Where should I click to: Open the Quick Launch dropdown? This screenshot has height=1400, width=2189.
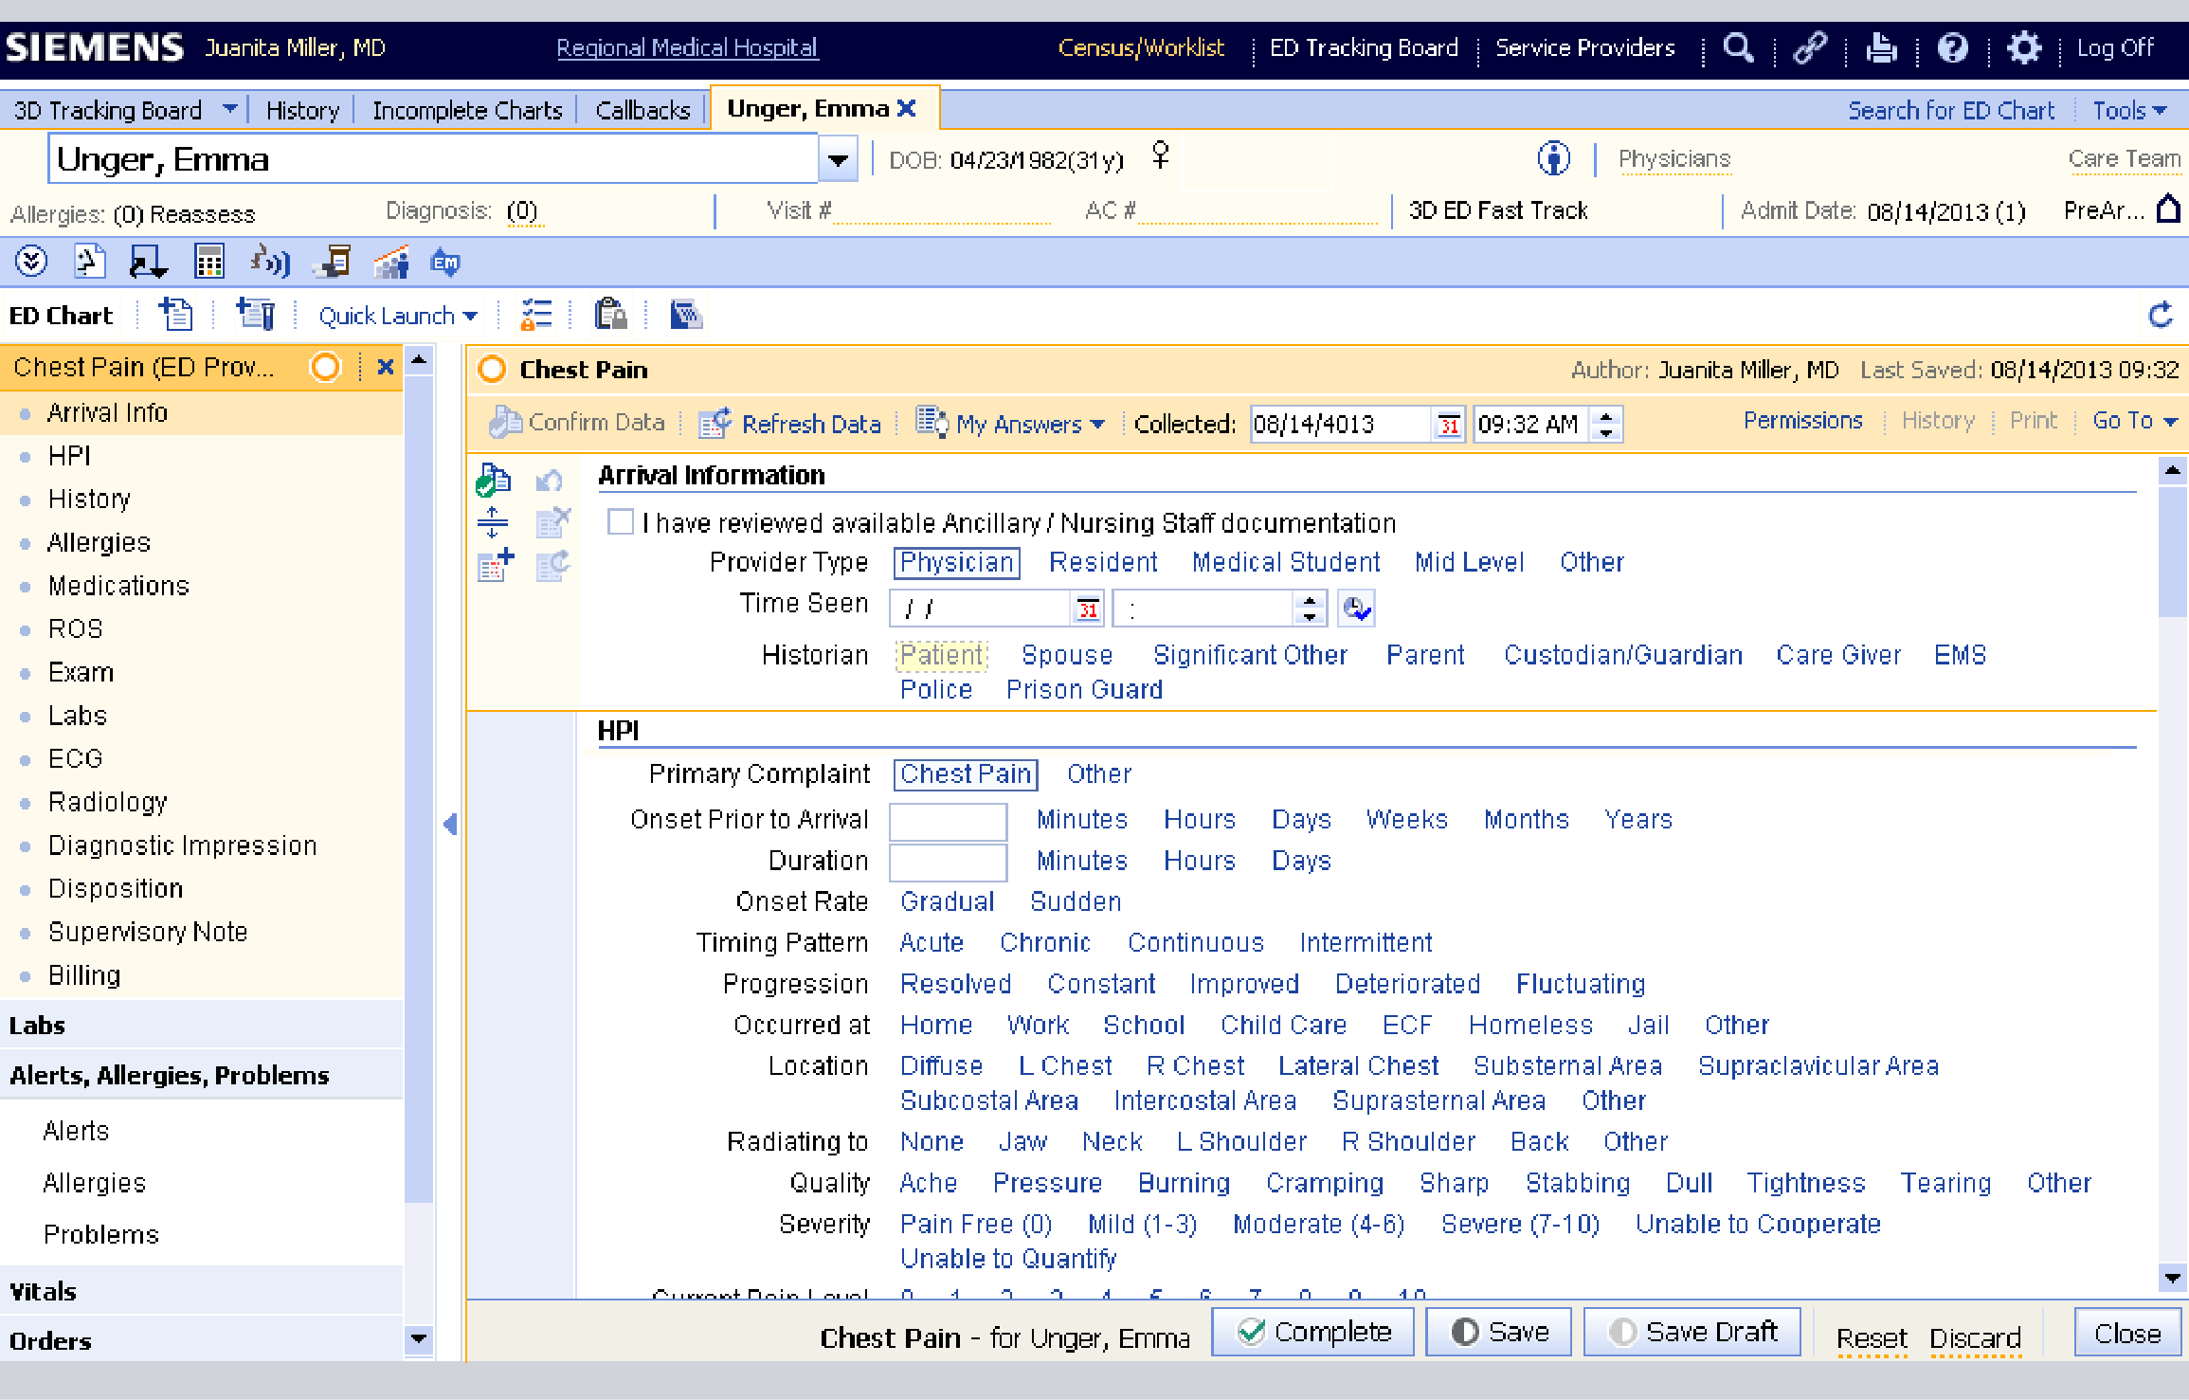[397, 316]
